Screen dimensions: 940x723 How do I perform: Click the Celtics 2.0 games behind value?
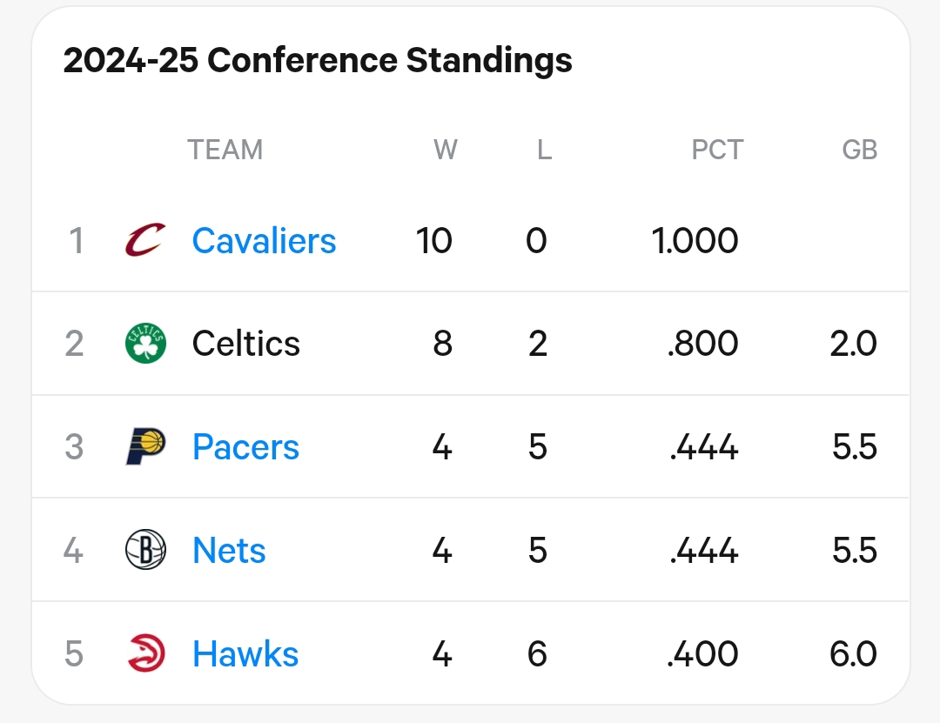[x=854, y=345]
